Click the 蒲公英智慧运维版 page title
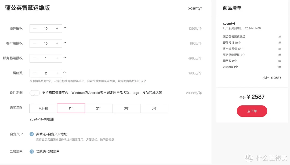The width and height of the screenshot is (290, 165). coord(28,8)
